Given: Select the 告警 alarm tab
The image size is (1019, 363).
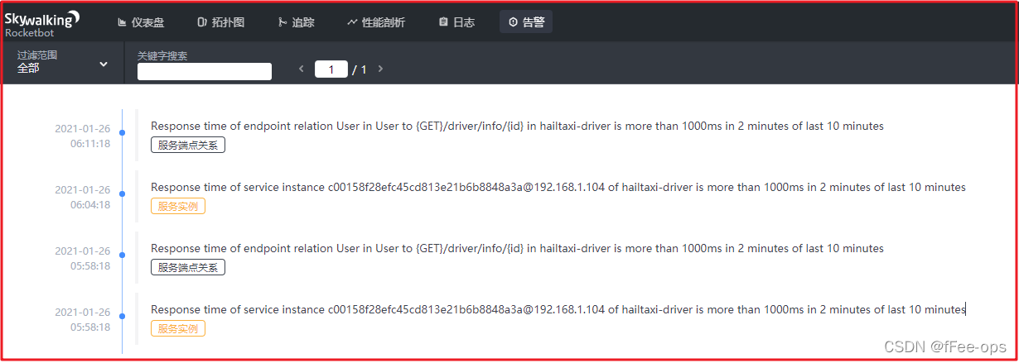Looking at the screenshot, I should (x=526, y=22).
